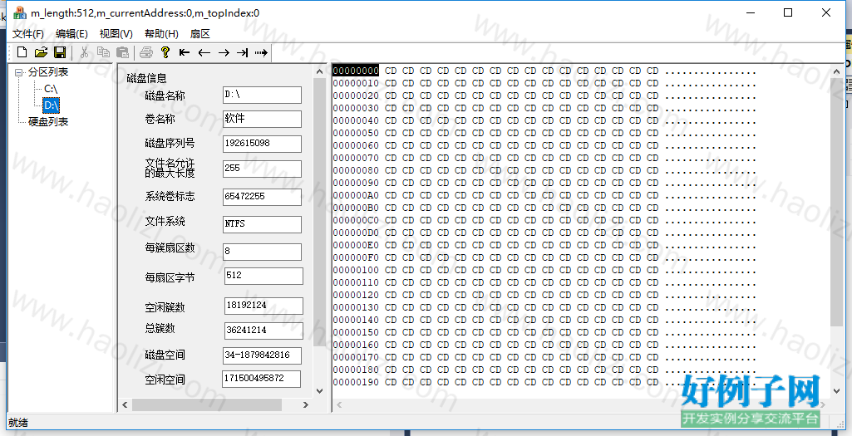Click the info panel vertical scrollbar thumb

click(x=319, y=212)
